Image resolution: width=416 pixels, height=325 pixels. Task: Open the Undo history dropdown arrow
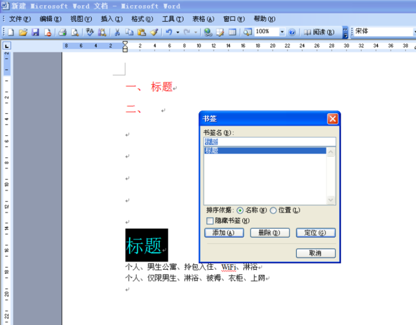pos(178,32)
